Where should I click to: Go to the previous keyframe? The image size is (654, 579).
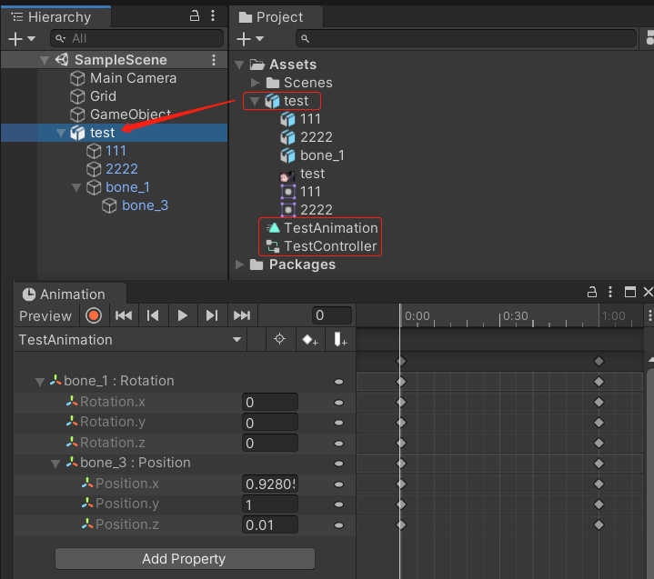tap(153, 315)
